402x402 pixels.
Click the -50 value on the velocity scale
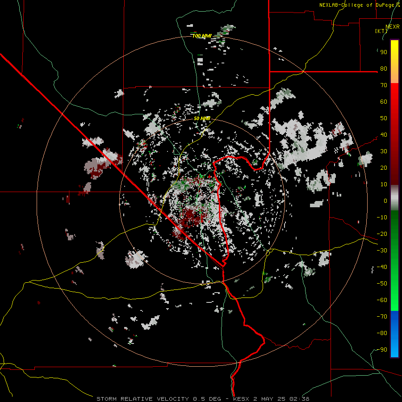tap(382, 284)
